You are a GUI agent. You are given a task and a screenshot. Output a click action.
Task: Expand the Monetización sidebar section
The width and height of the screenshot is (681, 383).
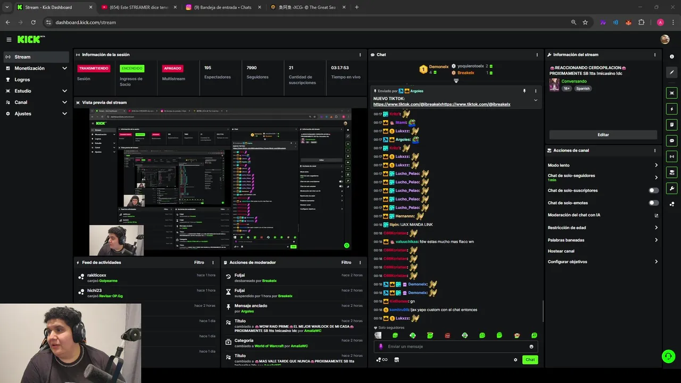click(x=64, y=68)
